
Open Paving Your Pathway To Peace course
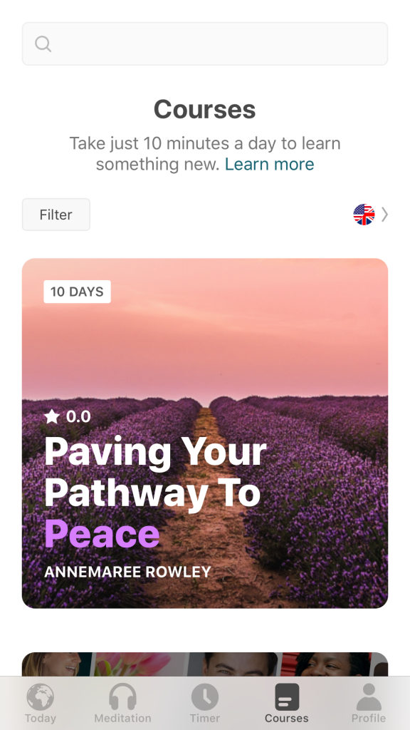205,433
